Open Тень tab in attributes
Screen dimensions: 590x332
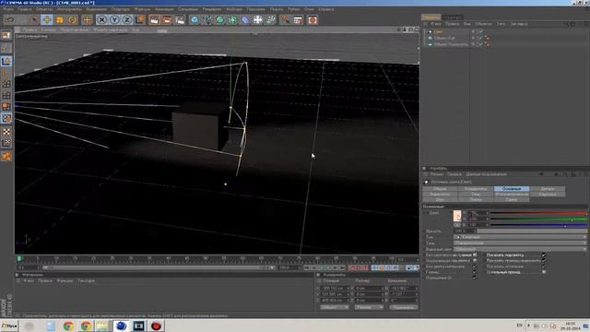(x=476, y=195)
